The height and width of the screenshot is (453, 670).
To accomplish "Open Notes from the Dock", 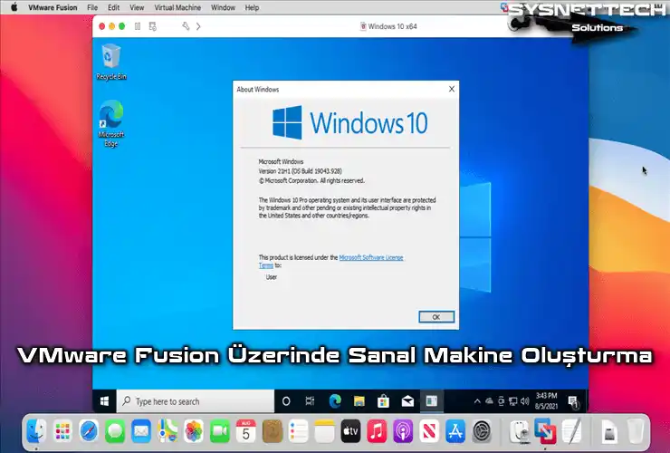I will [x=324, y=431].
